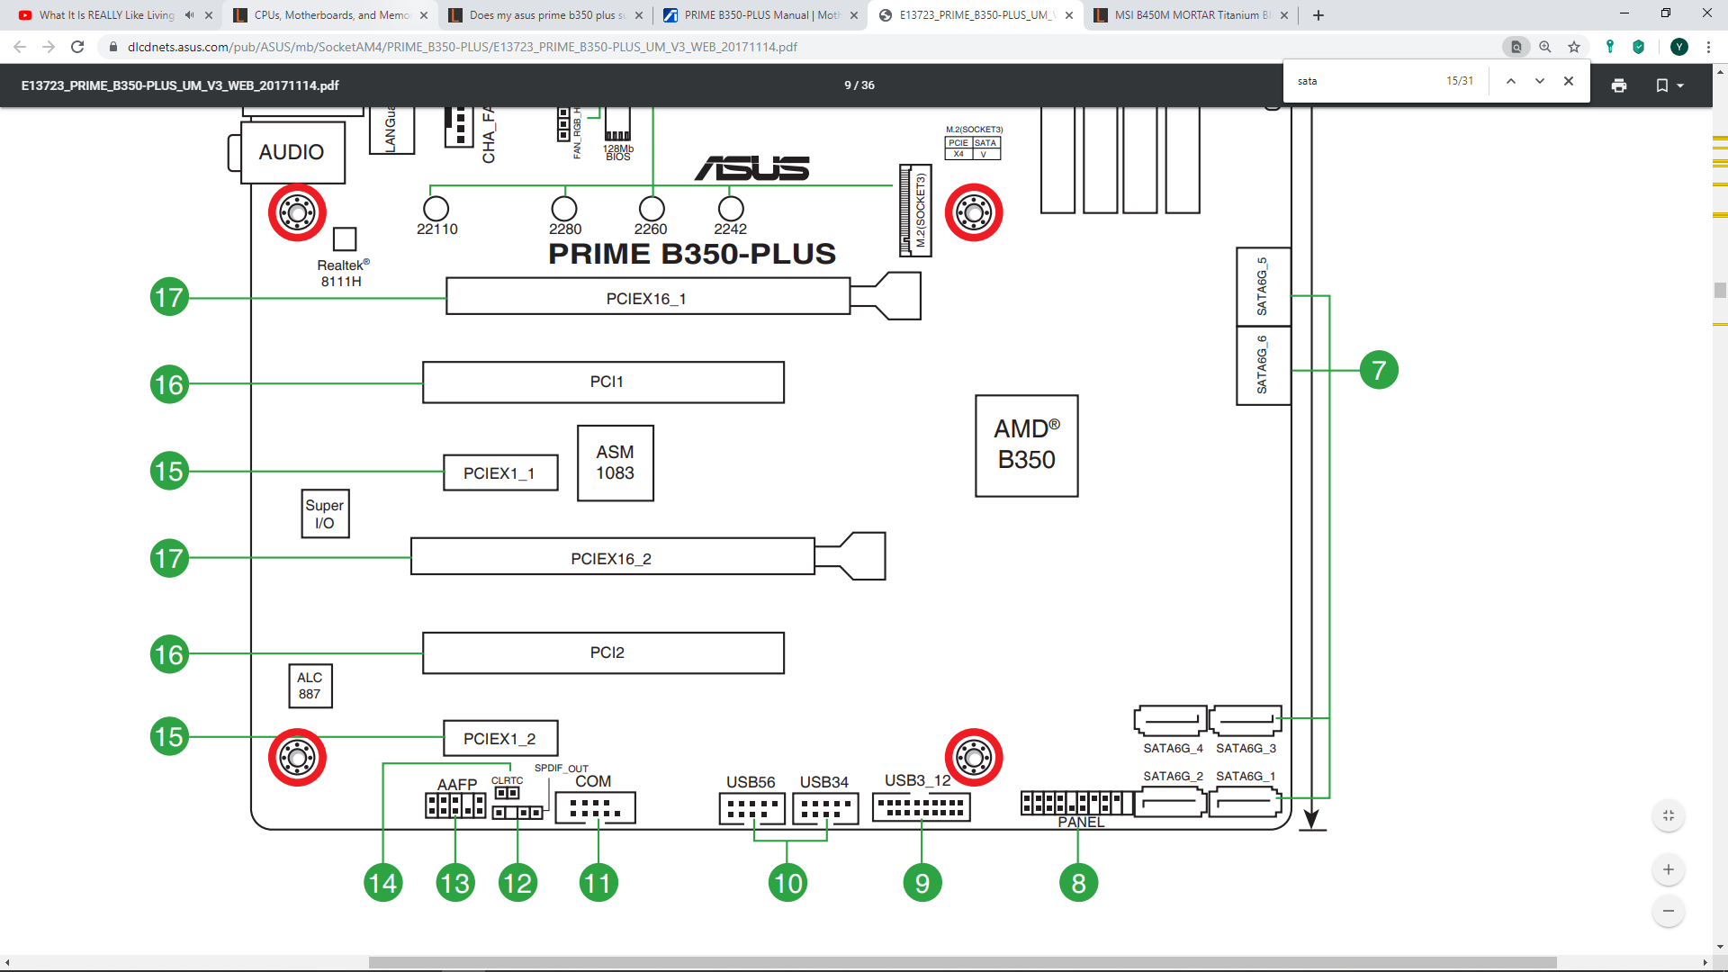Close the find bar

click(x=1569, y=81)
